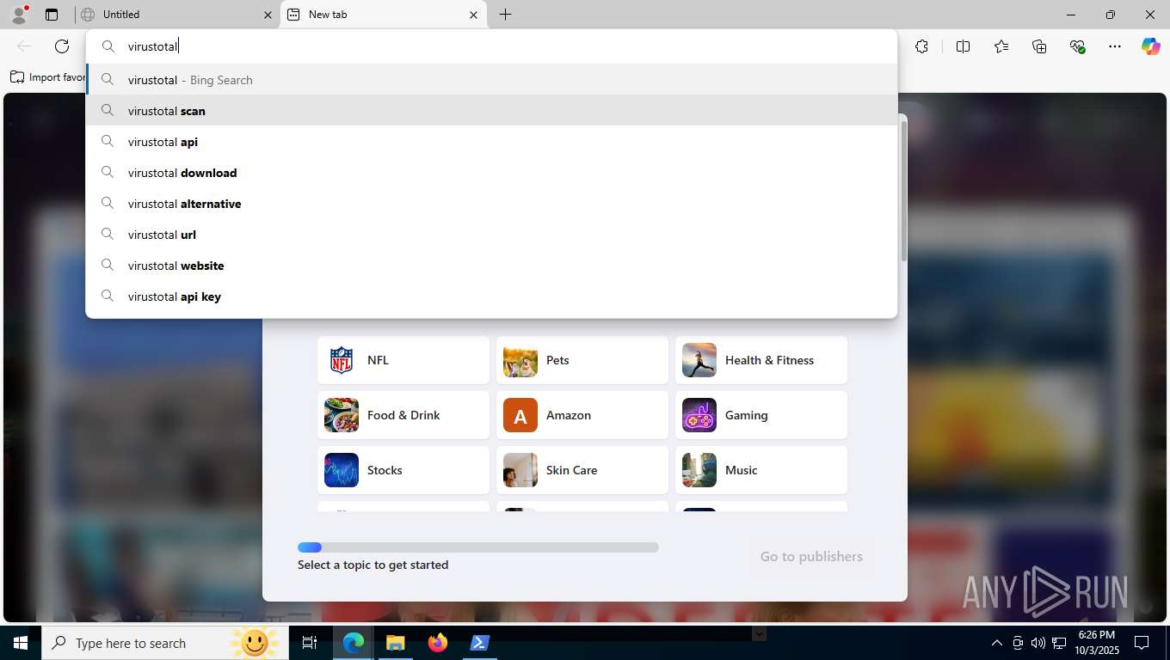Open File Explorer from the taskbar

pyautogui.click(x=395, y=643)
